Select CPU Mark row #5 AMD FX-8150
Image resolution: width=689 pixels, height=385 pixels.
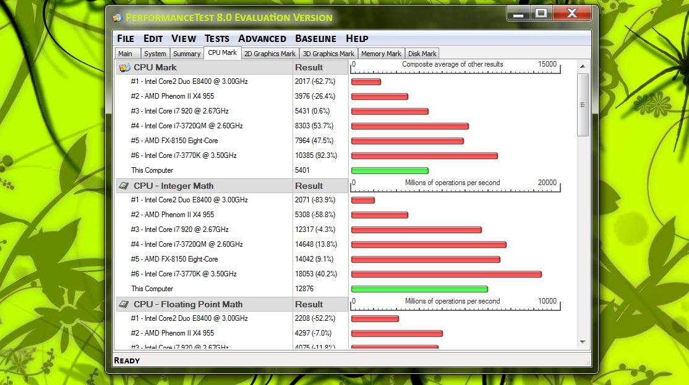174,141
